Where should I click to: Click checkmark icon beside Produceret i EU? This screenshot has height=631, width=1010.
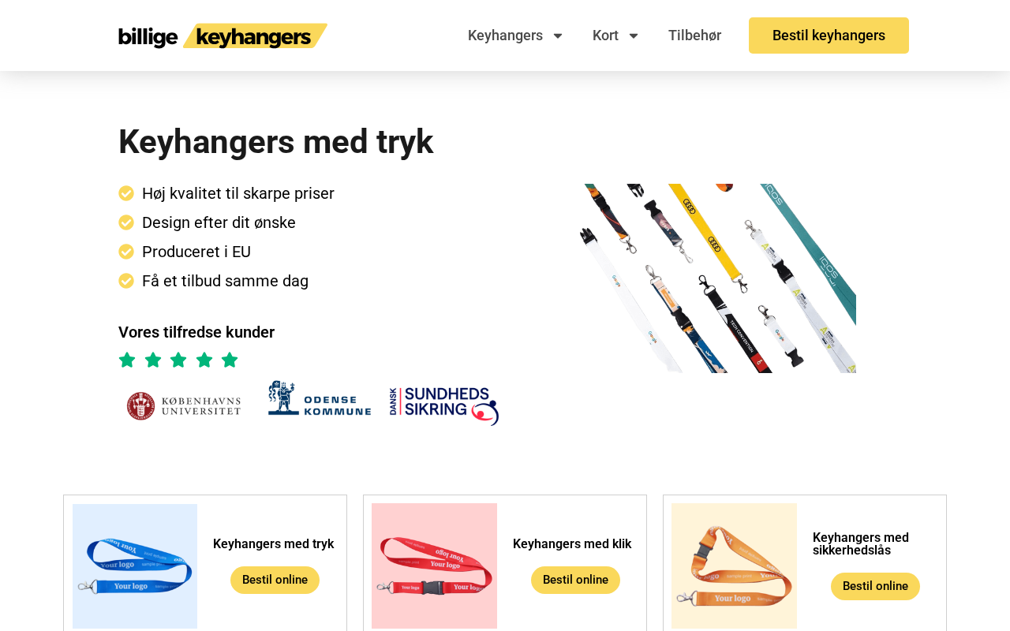pos(126,252)
